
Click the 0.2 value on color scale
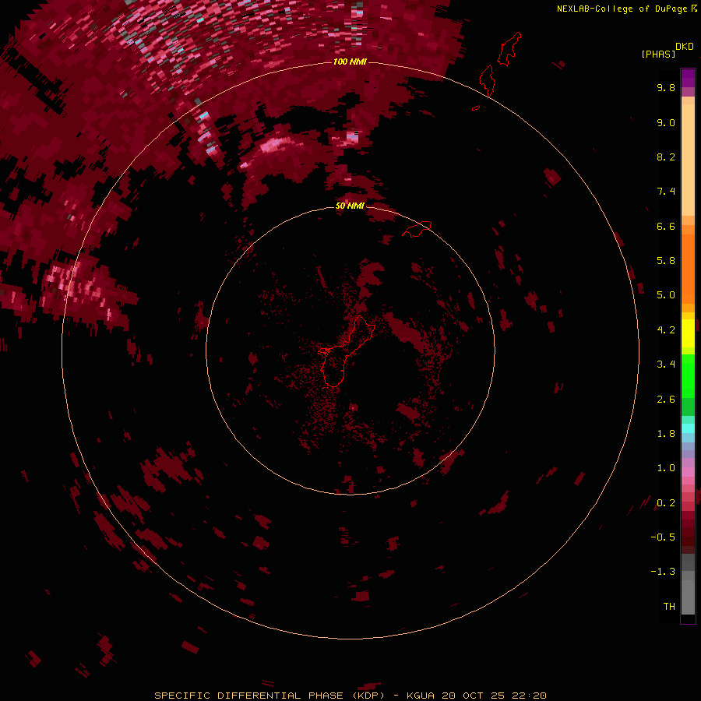[666, 503]
